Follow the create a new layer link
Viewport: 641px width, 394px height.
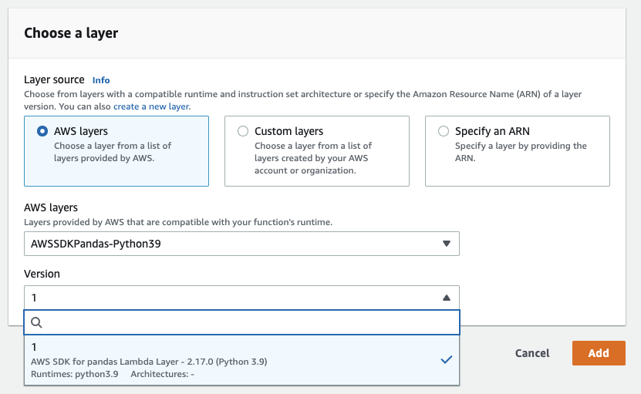tap(151, 106)
